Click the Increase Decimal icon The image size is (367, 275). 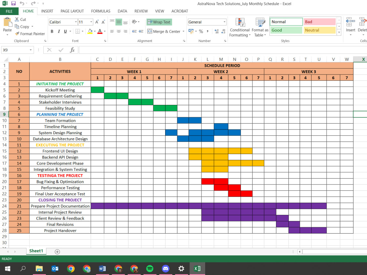tap(217, 31)
